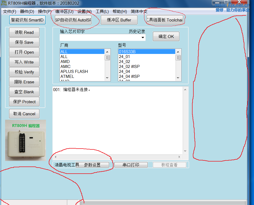
Task: Click the 校验 Verify button
Action: pos(24,72)
